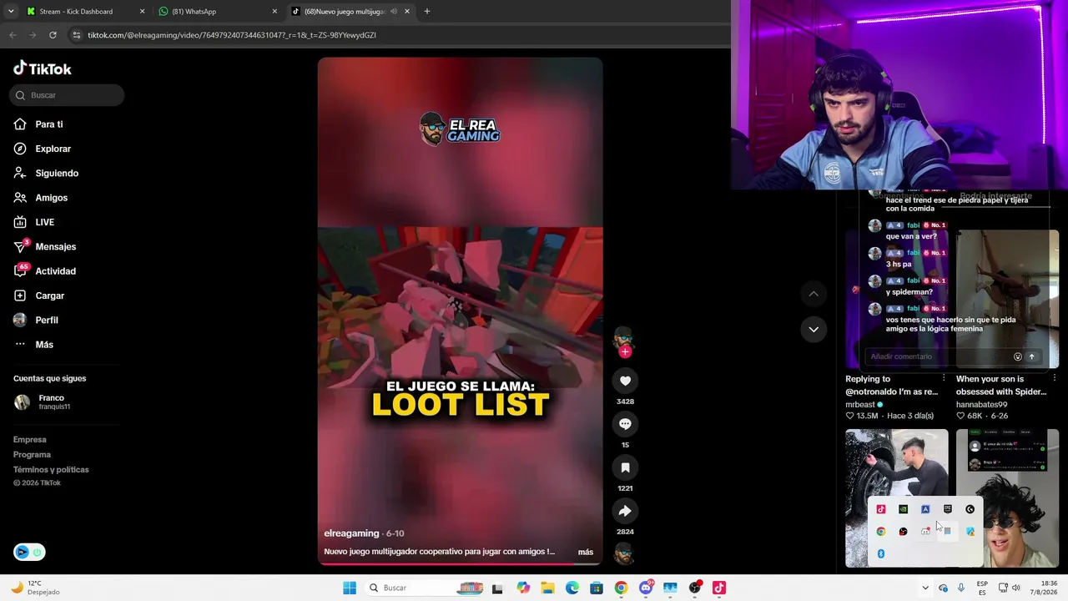Open options menu on hannabates99 video card
Image resolution: width=1068 pixels, height=601 pixels.
1055,379
